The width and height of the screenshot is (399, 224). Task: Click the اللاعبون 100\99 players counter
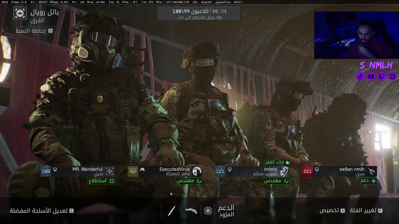point(190,11)
